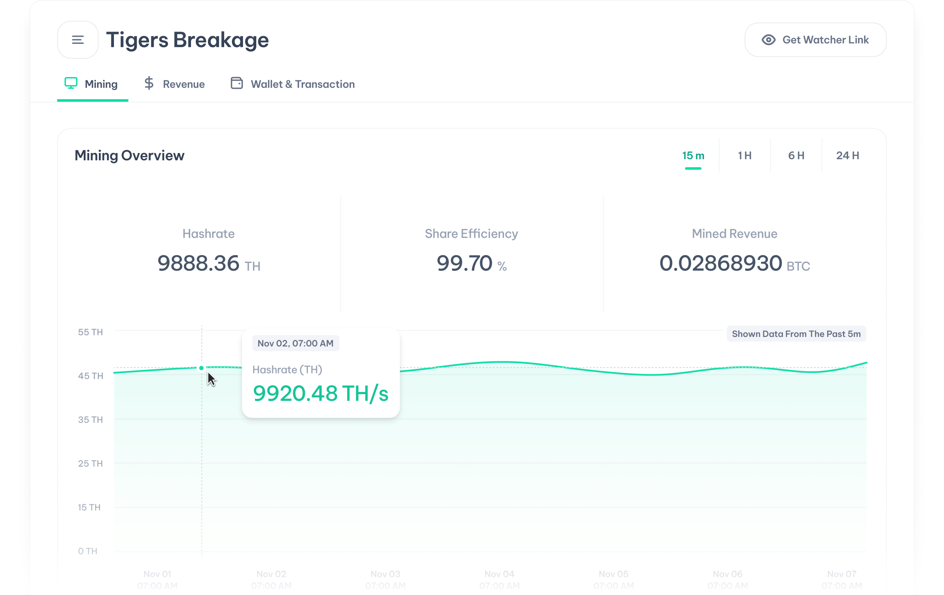Click the 35 TH axis label
The height and width of the screenshot is (595, 944).
pyautogui.click(x=91, y=420)
